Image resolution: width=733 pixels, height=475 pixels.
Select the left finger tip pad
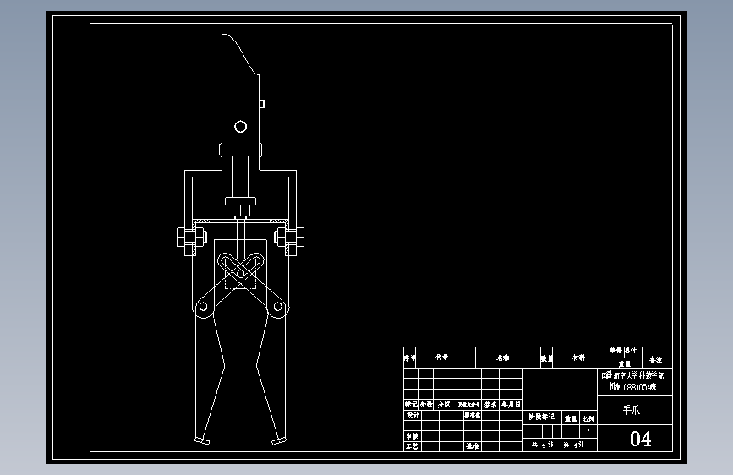tap(202, 440)
